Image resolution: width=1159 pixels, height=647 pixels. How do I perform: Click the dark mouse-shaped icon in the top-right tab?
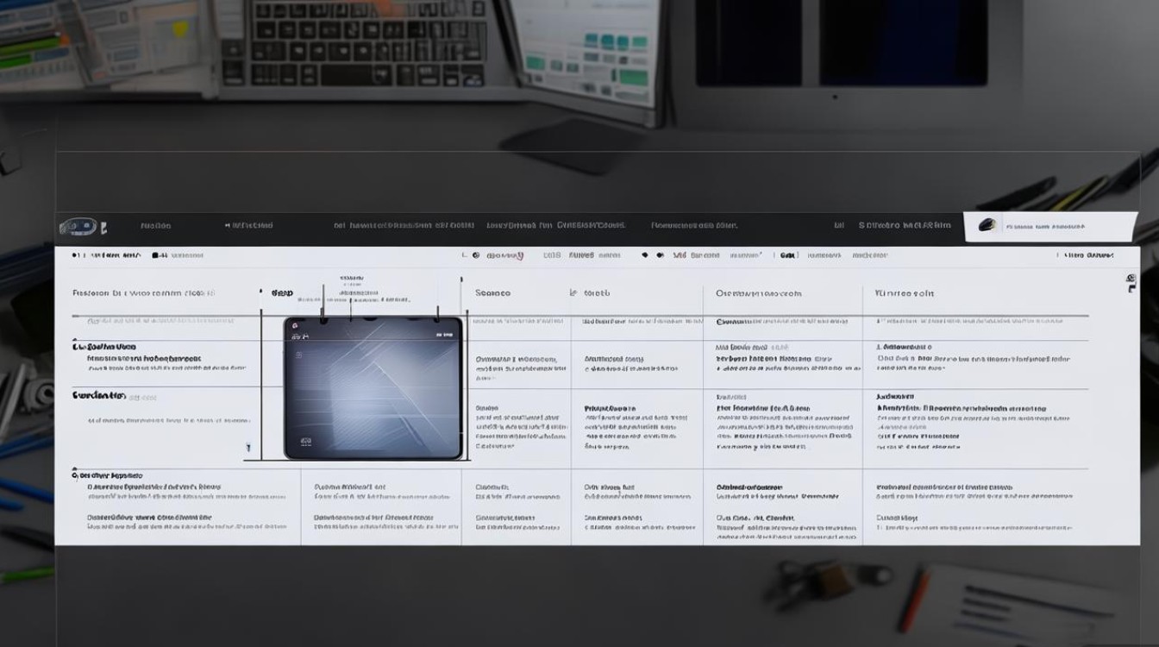[987, 225]
